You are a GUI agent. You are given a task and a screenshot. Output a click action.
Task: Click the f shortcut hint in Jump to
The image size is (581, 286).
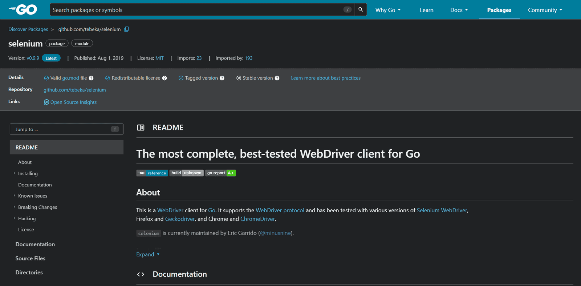click(115, 129)
